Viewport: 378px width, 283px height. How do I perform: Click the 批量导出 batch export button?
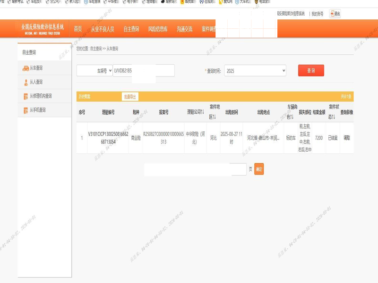(x=130, y=97)
